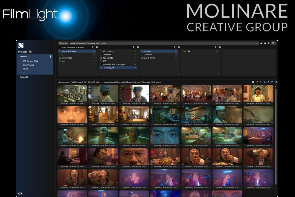The height and width of the screenshot is (197, 295).
Task: Refresh the fourth folder column
Action: click(220, 47)
